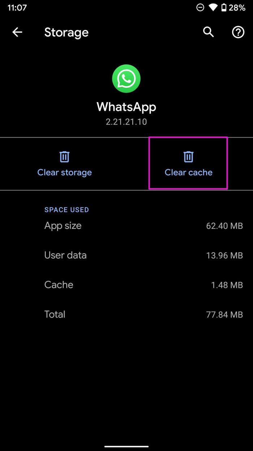Image resolution: width=253 pixels, height=451 pixels.
Task: Tap version number 2.21.21.10
Action: [126, 122]
